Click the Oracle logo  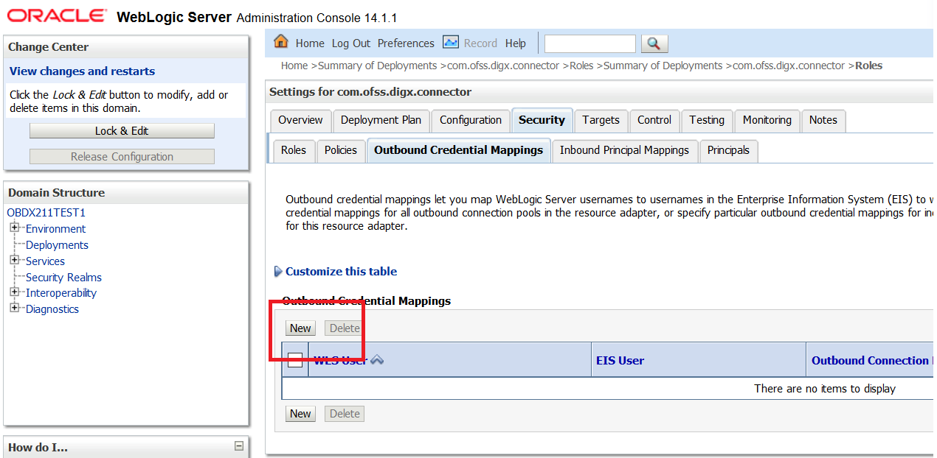pos(57,15)
